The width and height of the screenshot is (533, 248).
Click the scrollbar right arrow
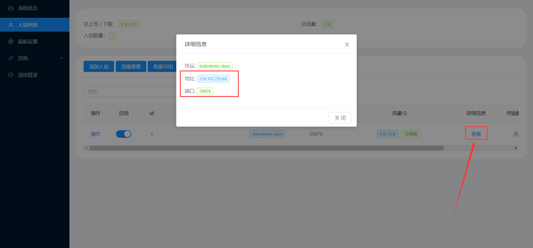coord(516,148)
